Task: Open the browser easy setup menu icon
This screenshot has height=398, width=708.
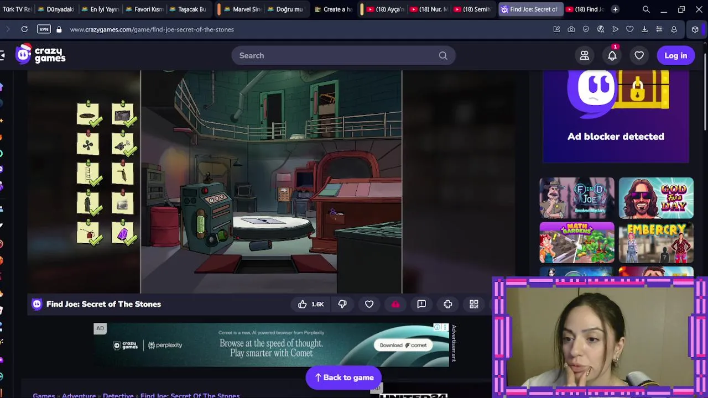Action: pyautogui.click(x=659, y=29)
